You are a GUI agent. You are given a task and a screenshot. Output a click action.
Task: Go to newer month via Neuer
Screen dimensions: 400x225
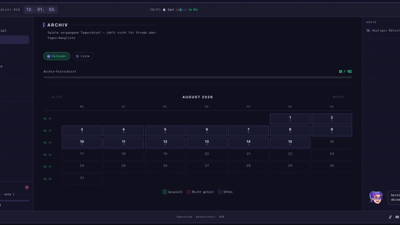[x=340, y=97]
